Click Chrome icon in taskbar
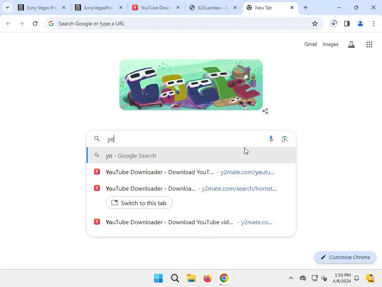Screen dimensions: 382x287 pyautogui.click(x=224, y=278)
